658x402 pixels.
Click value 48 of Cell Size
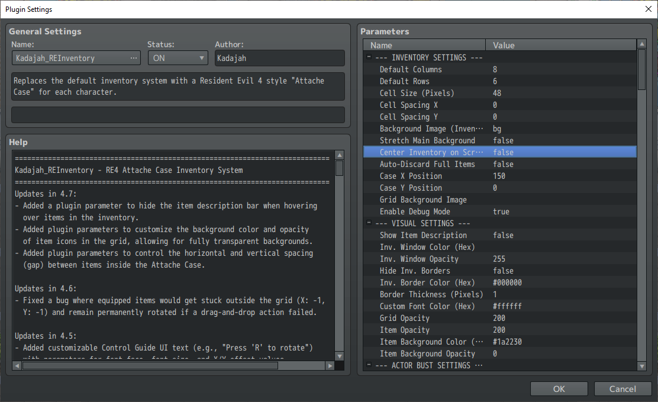click(497, 93)
